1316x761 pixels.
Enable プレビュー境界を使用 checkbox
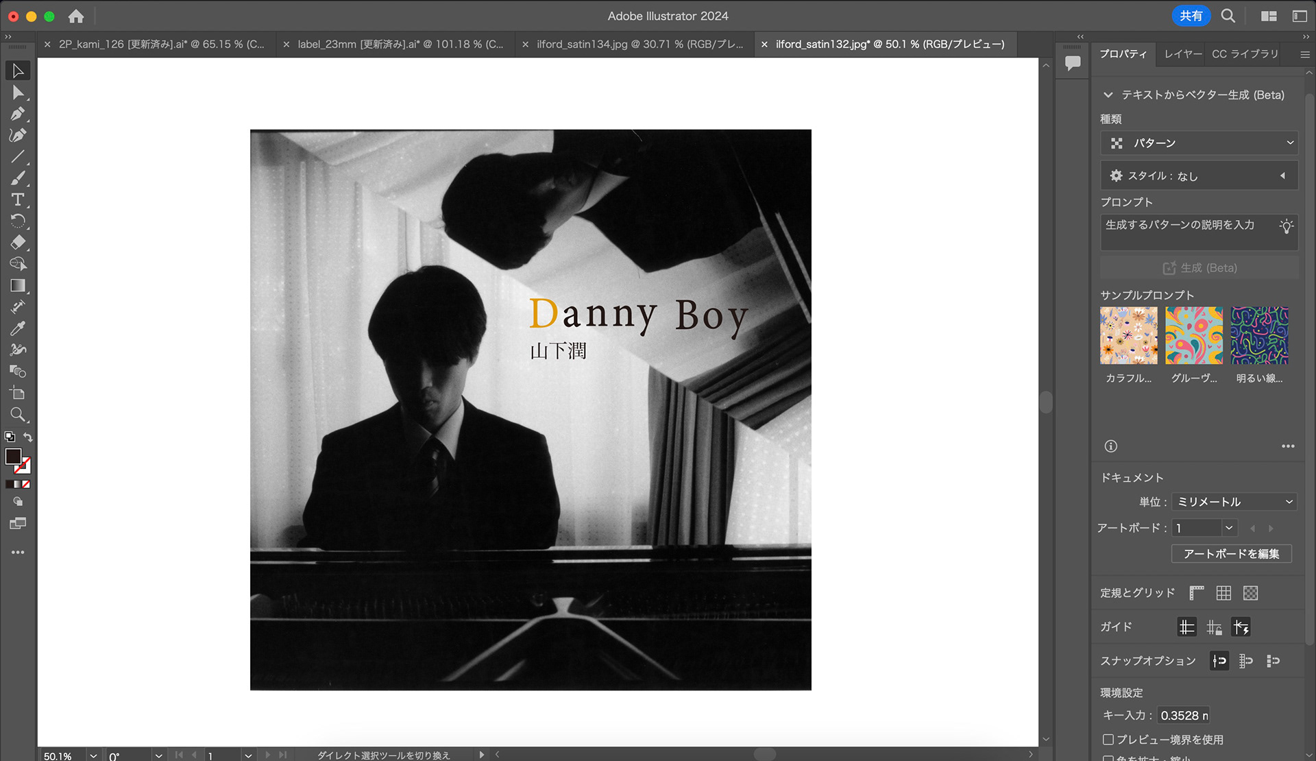click(1108, 739)
